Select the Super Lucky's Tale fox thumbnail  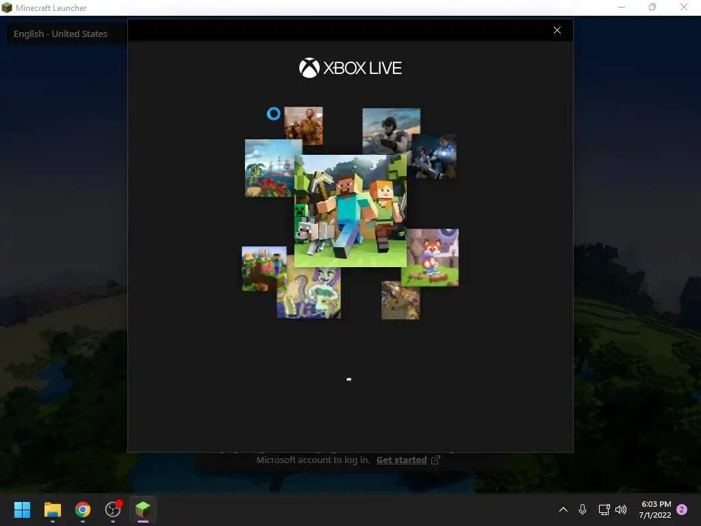point(433,258)
